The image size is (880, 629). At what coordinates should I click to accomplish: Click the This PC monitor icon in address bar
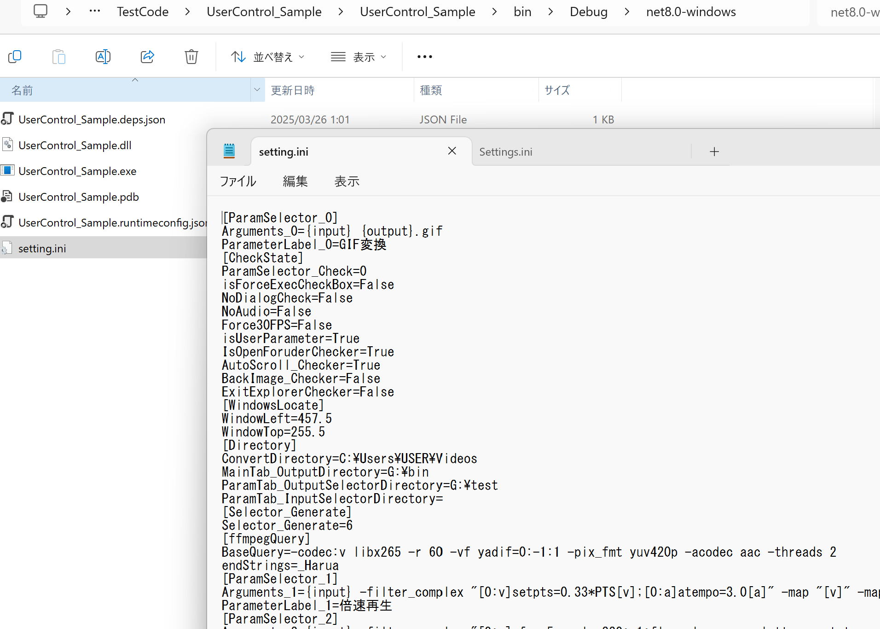[41, 11]
